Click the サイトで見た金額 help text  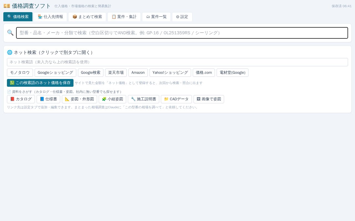tap(139, 83)
